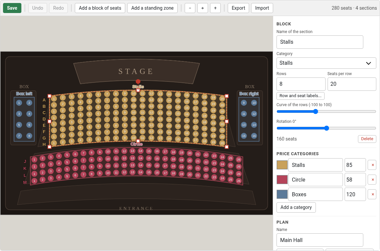
Task: Select seat 1 in Stalls row H
Action: click(x=54, y=143)
